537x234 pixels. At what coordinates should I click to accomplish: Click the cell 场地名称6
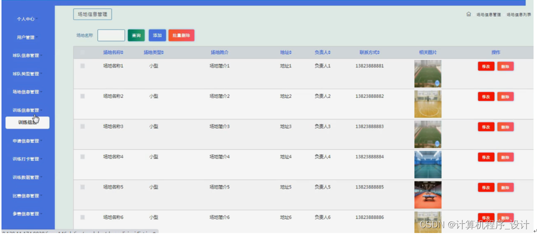[113, 217]
